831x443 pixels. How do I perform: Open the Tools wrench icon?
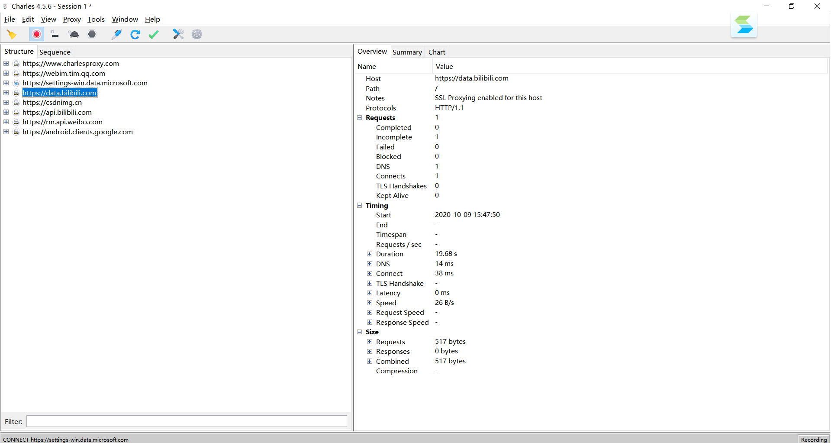(x=178, y=34)
